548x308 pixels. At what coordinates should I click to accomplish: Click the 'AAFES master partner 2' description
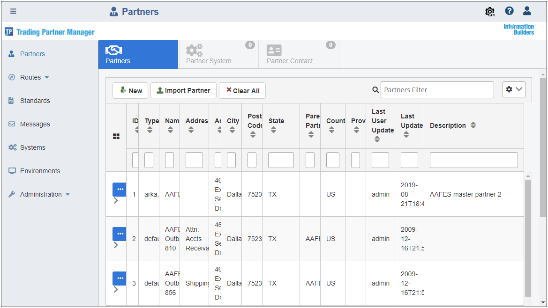coord(465,194)
